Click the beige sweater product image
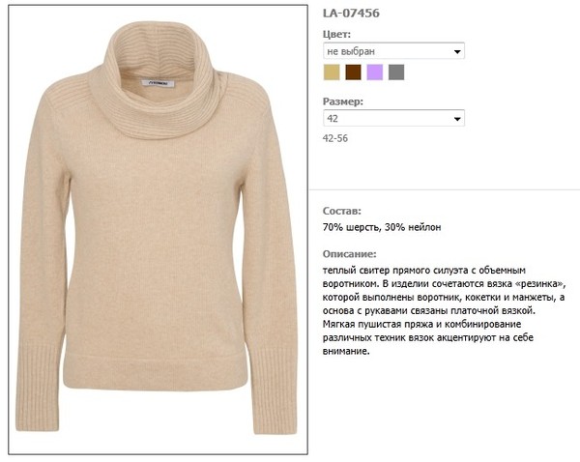The width and height of the screenshot is (580, 462). coord(158,229)
